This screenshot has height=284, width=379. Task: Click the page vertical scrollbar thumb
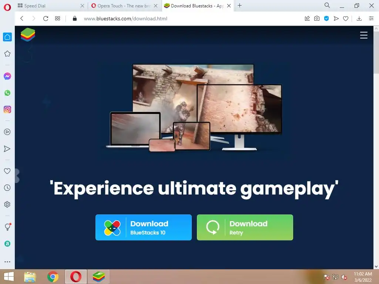376,52
